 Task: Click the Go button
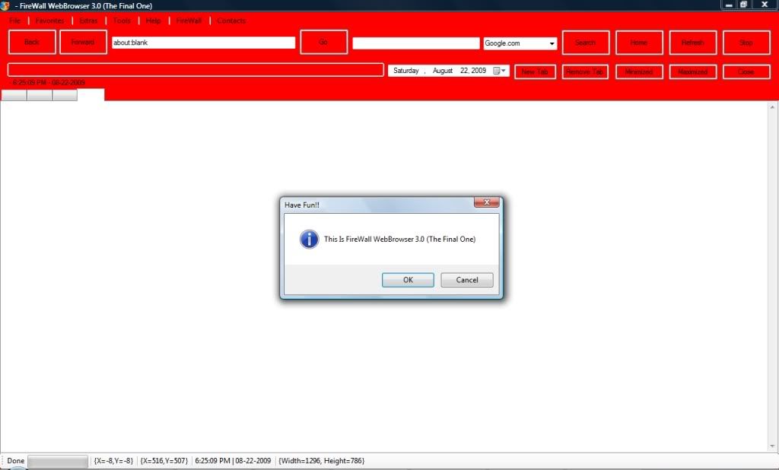tap(323, 43)
